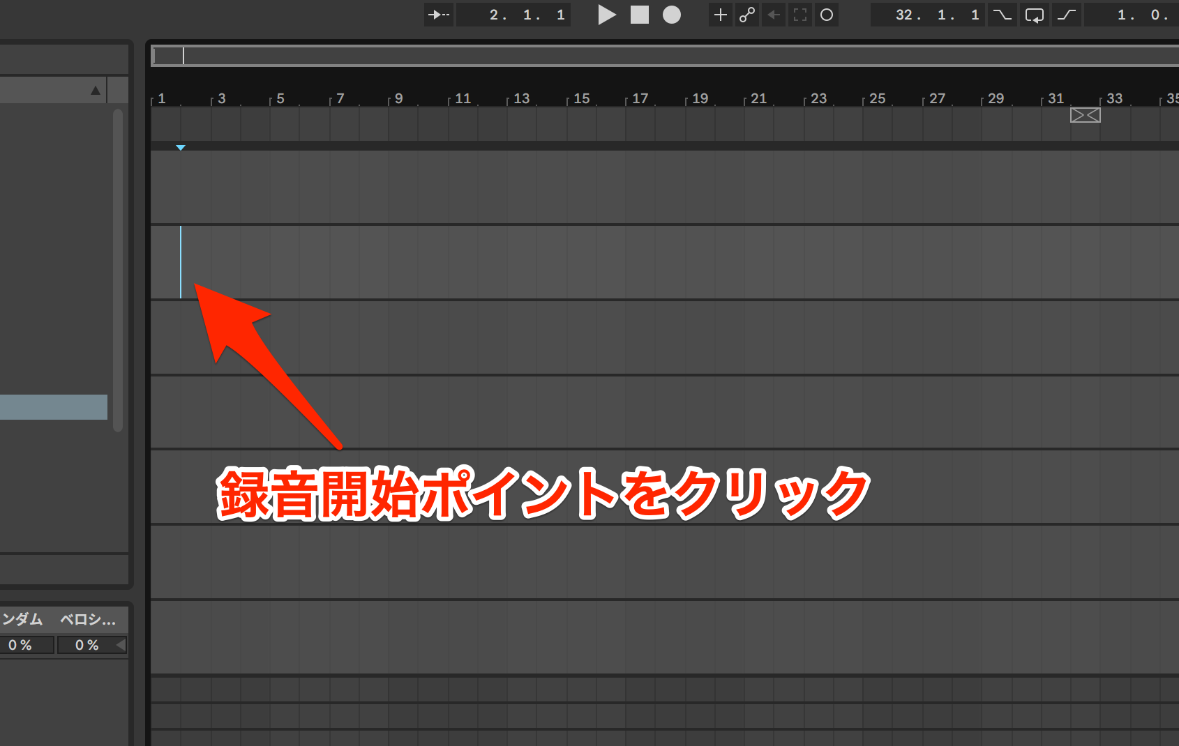This screenshot has height=746, width=1179.
Task: Start playback with the Play button
Action: 607,15
